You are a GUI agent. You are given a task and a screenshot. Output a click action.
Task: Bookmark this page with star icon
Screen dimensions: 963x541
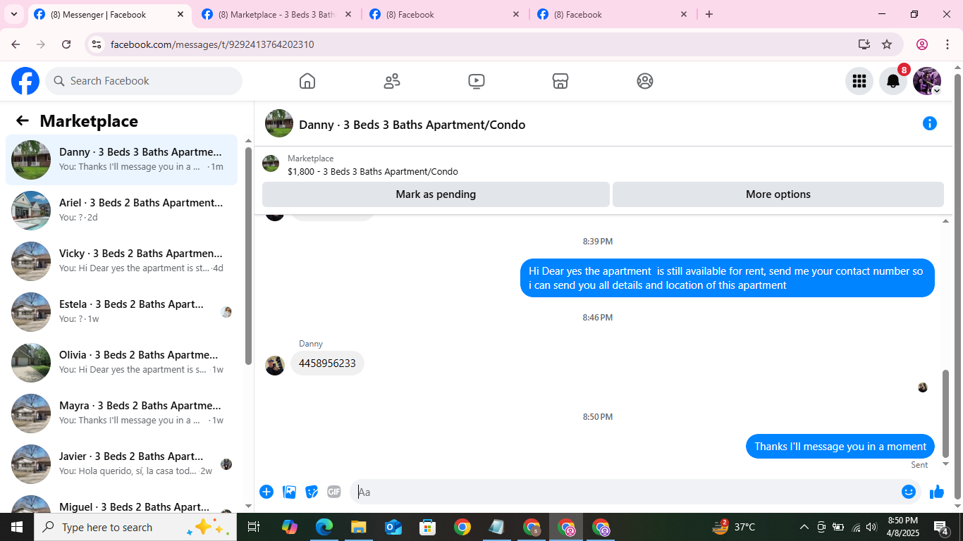pos(887,44)
